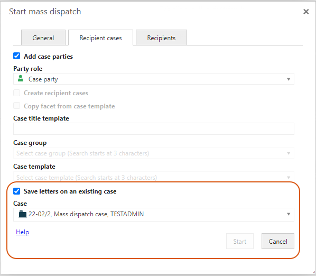Viewport: 316px width, 276px height.
Task: Click the Start button
Action: 240,241
